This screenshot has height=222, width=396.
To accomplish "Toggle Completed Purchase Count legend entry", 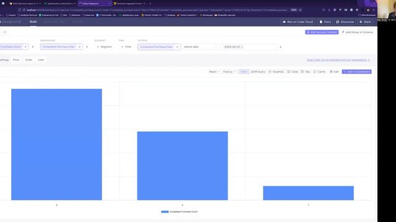I will point(179,212).
